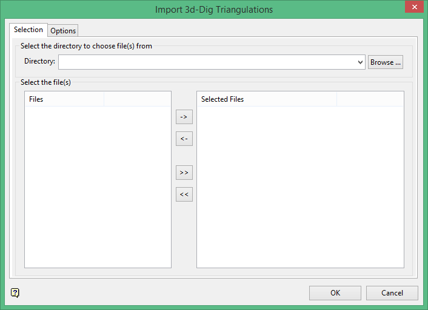Click into the Directory text field
The width and height of the screenshot is (428, 310).
[x=207, y=62]
